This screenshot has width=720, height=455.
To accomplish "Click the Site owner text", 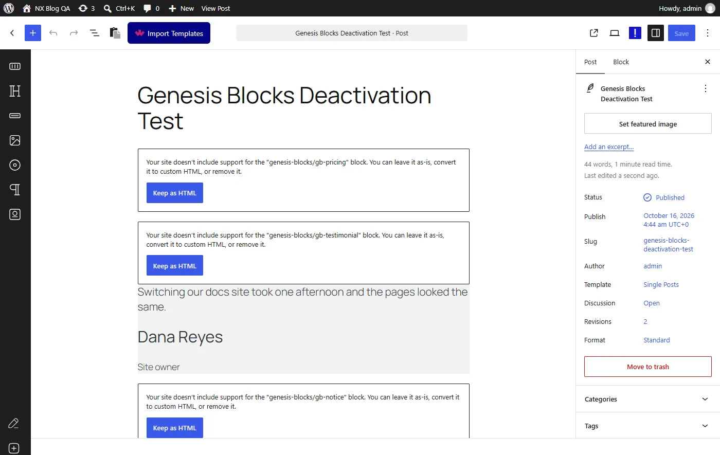I will 158,367.
